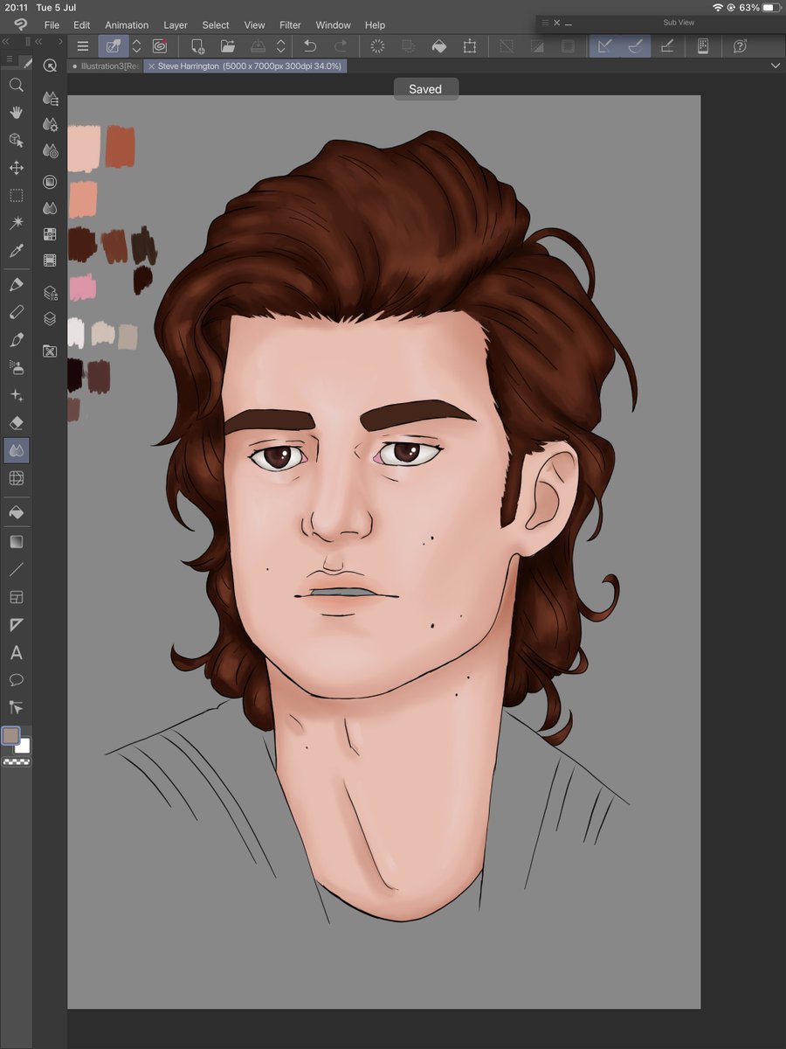Select the main drawing color swatch
Screen dimensions: 786x1049
coord(10,736)
